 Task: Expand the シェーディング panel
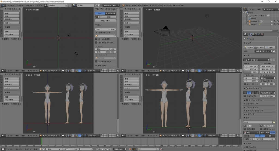pos(251,104)
